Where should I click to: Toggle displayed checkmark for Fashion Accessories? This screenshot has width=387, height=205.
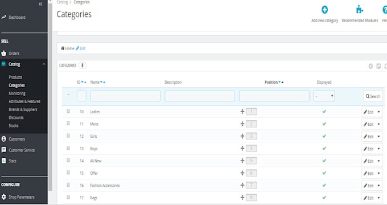pyautogui.click(x=324, y=185)
